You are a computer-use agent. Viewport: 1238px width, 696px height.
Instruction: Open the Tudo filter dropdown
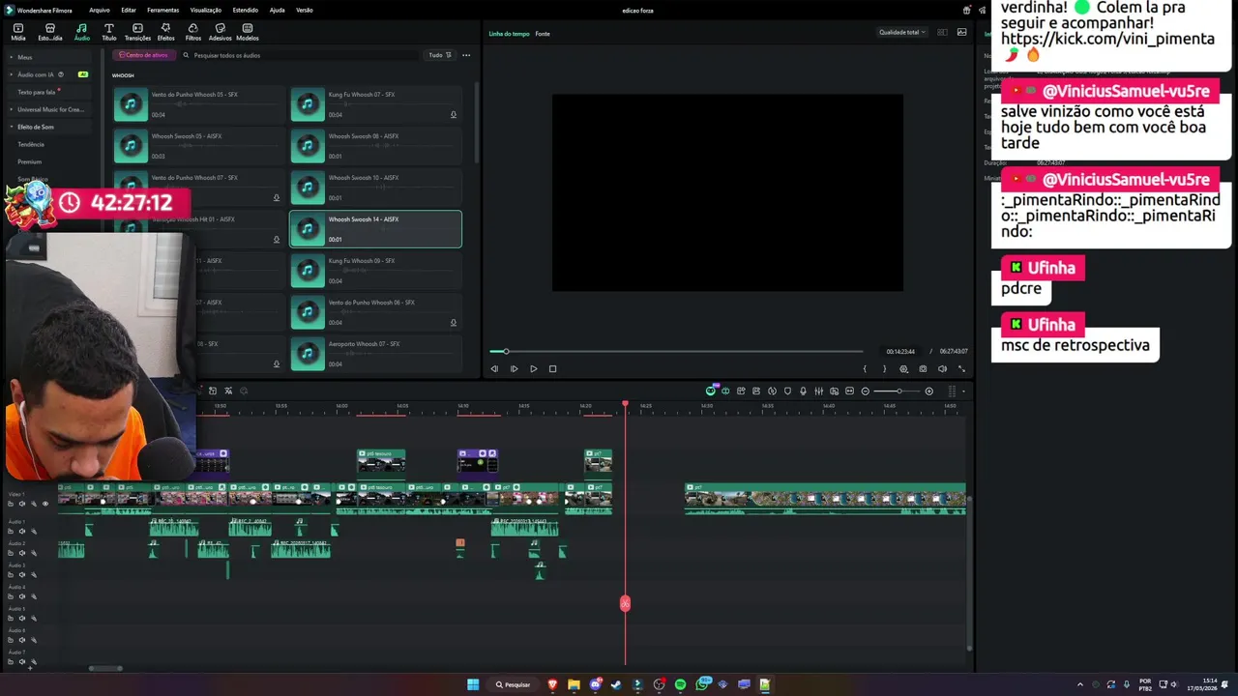pyautogui.click(x=439, y=55)
